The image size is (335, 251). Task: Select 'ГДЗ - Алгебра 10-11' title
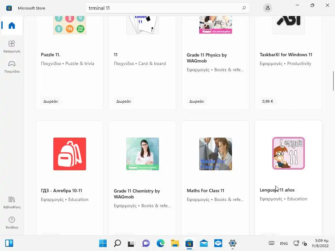(62, 191)
